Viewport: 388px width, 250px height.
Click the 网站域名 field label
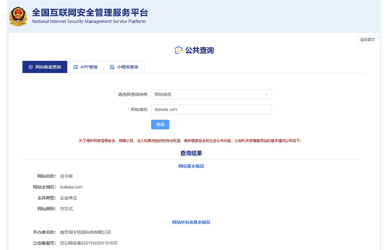[139, 110]
